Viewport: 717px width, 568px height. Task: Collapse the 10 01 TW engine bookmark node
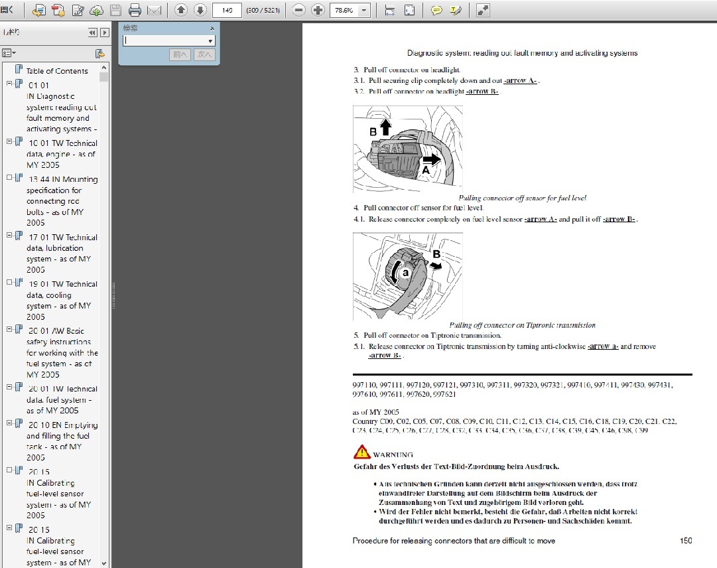9,142
